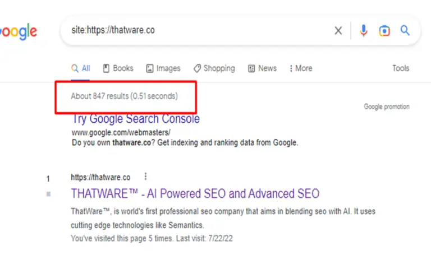This screenshot has width=431, height=264.
Task: Click the Books tab icon
Action: (106, 68)
